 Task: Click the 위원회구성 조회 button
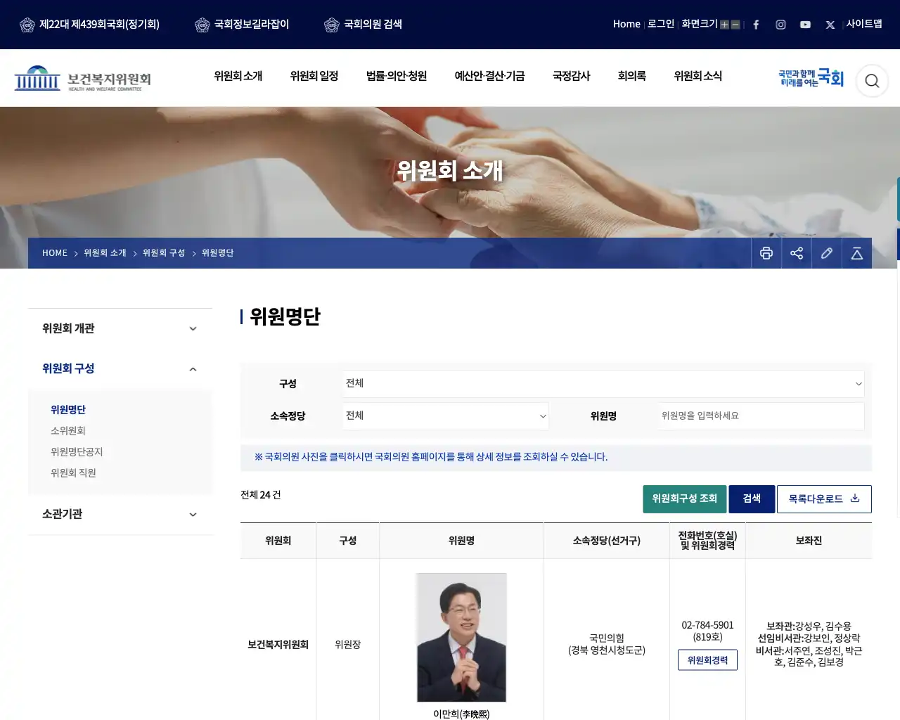[685, 499]
